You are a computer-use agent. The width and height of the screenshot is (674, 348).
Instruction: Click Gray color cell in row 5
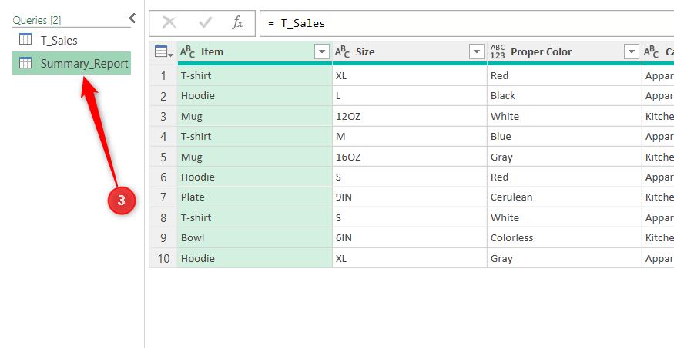(x=565, y=157)
